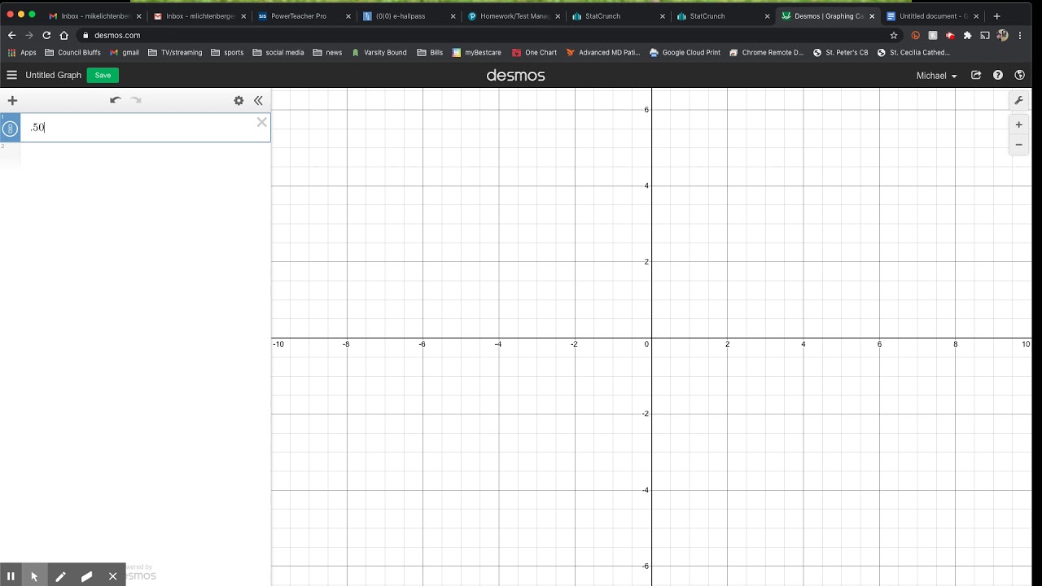Open the gmail bookmark

[x=125, y=53]
